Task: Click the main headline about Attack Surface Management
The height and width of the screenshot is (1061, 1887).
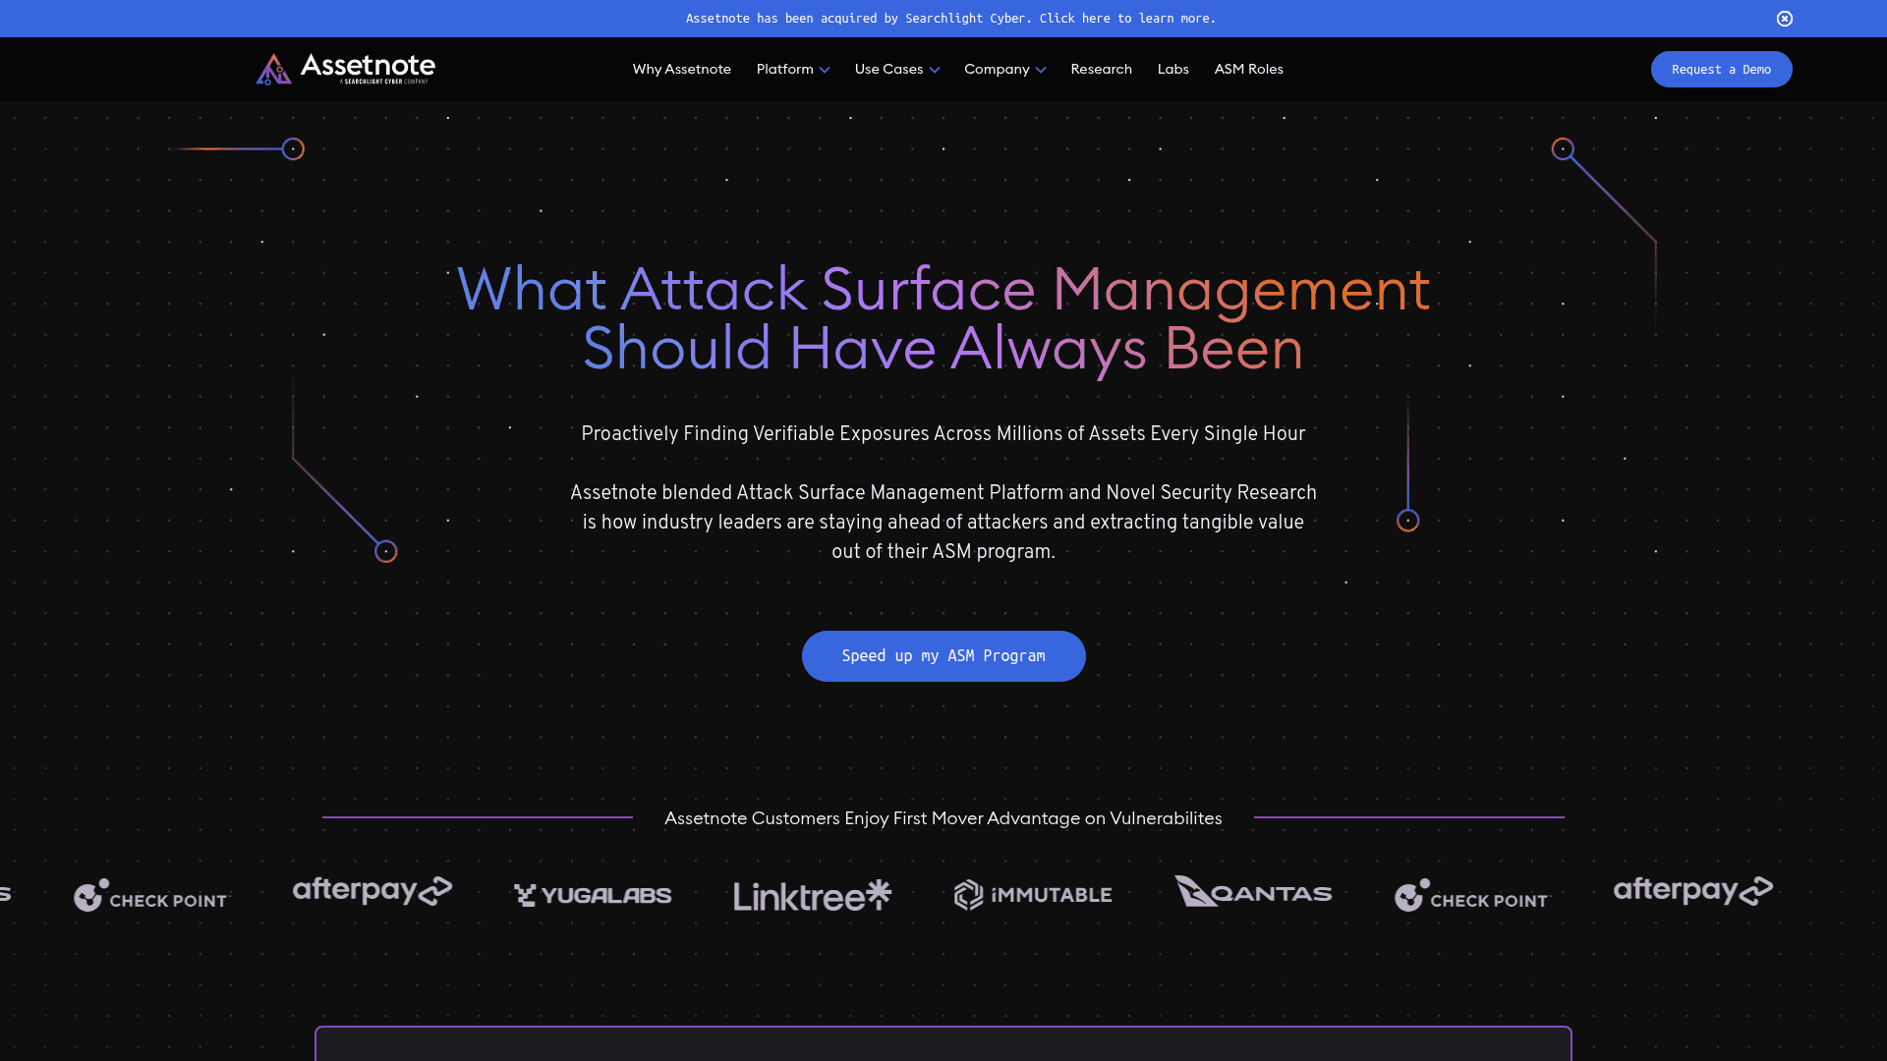Action: pyautogui.click(x=943, y=318)
